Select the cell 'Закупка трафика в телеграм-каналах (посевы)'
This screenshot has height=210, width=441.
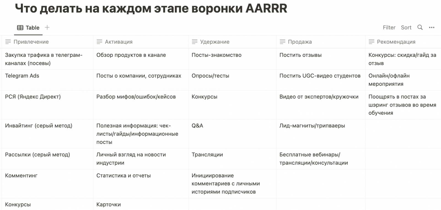click(47, 59)
